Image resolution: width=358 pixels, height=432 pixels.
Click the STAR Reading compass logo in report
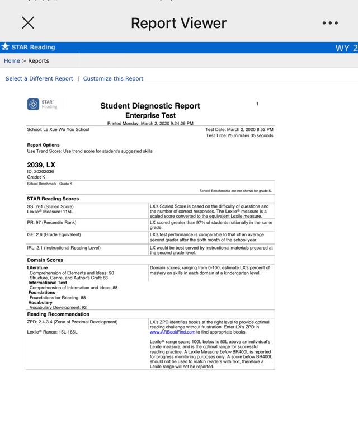pyautogui.click(x=34, y=104)
